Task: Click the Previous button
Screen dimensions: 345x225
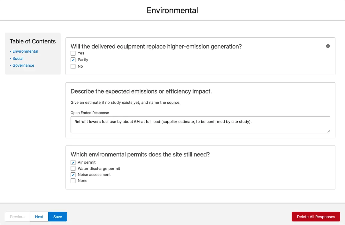Action: pos(18,217)
